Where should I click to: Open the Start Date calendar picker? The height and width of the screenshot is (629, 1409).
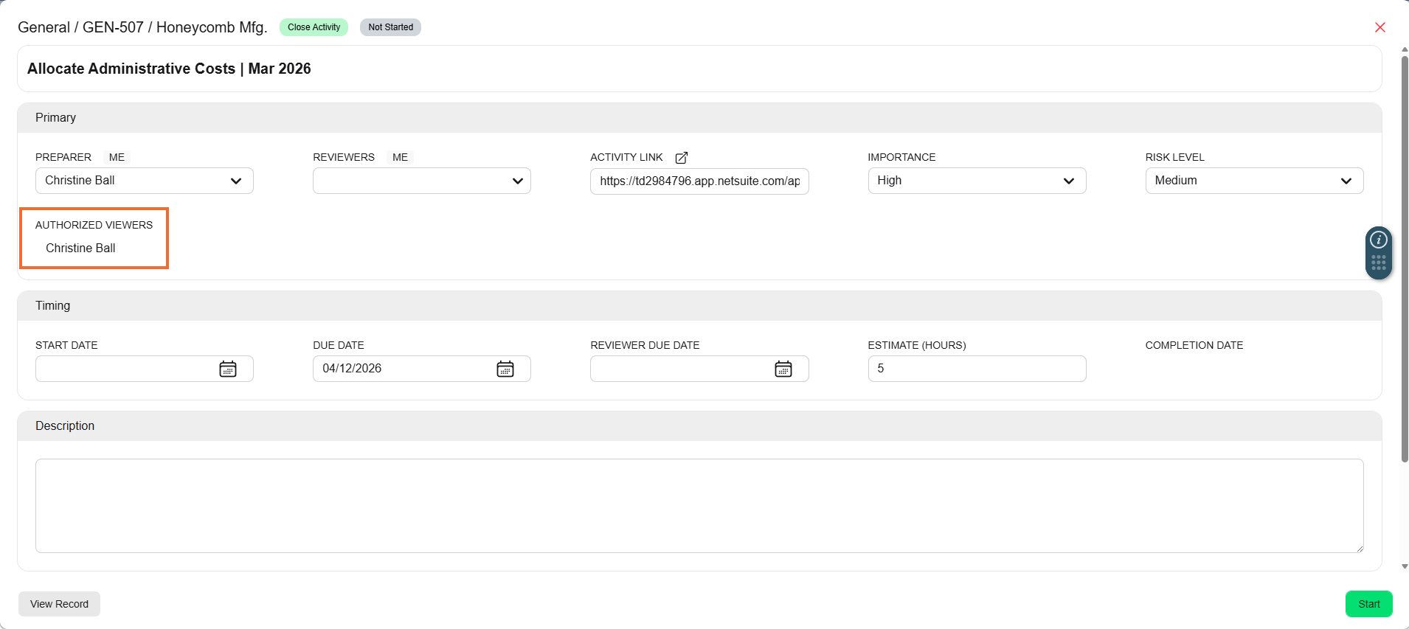click(228, 369)
